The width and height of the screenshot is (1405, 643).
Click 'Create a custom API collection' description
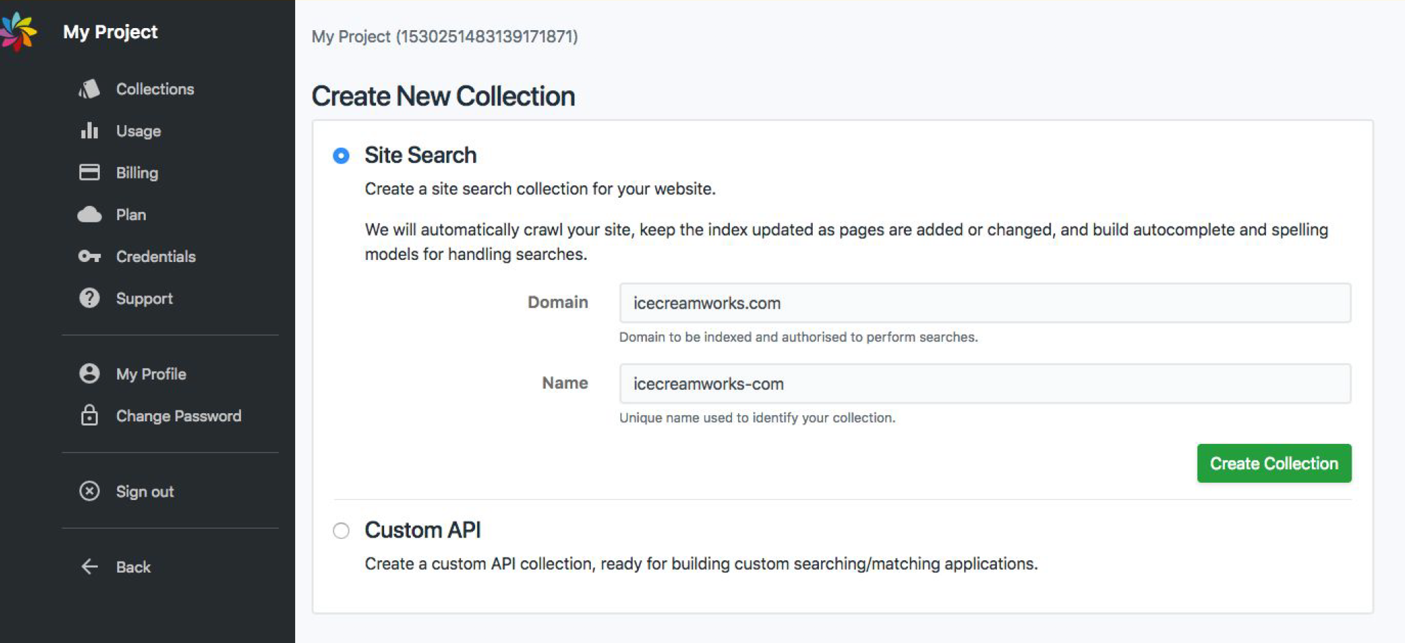point(701,564)
